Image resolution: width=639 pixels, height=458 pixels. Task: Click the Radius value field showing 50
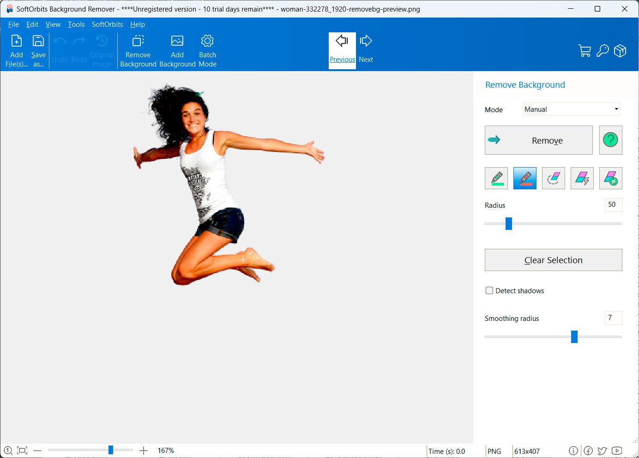(613, 205)
